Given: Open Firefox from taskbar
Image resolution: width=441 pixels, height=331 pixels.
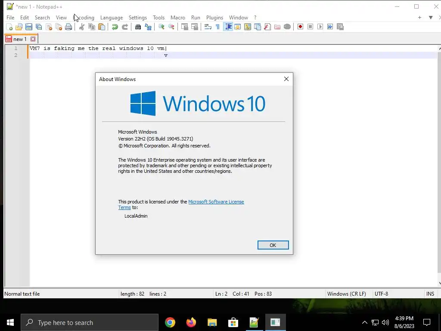Looking at the screenshot, I should [x=191, y=322].
